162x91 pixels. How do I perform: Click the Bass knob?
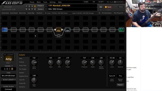coord(51,62)
